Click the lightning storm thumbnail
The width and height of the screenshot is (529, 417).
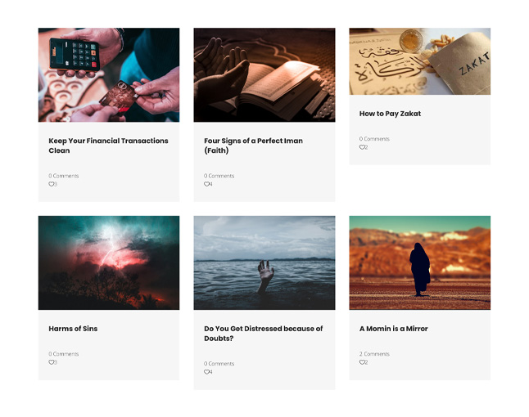click(x=109, y=262)
